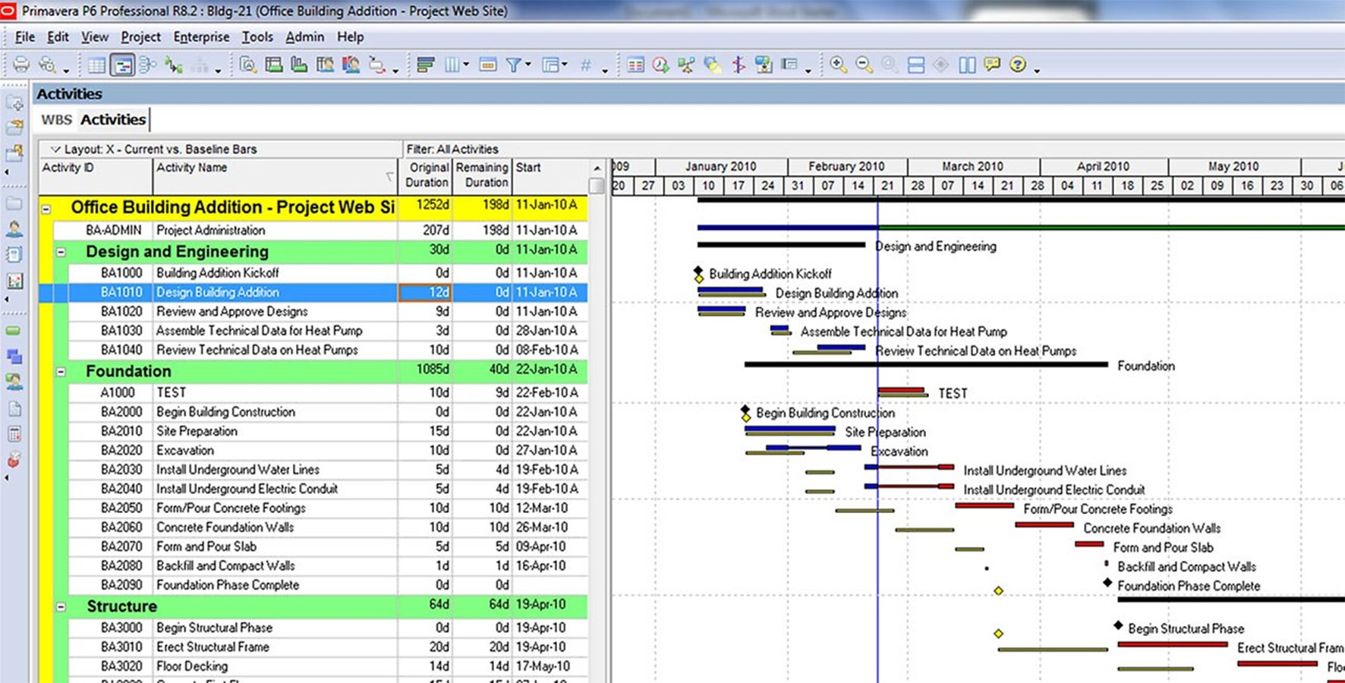Switch to the WBS tab

tap(56, 120)
